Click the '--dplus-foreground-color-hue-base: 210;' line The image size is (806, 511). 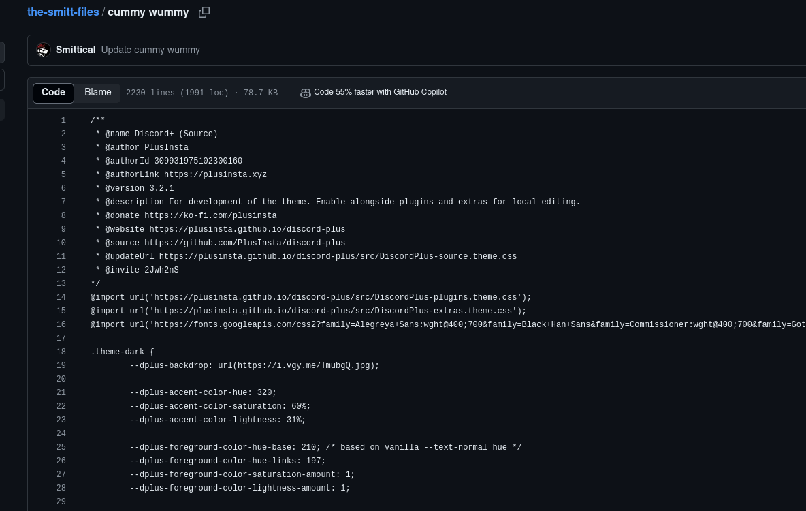tap(326, 447)
